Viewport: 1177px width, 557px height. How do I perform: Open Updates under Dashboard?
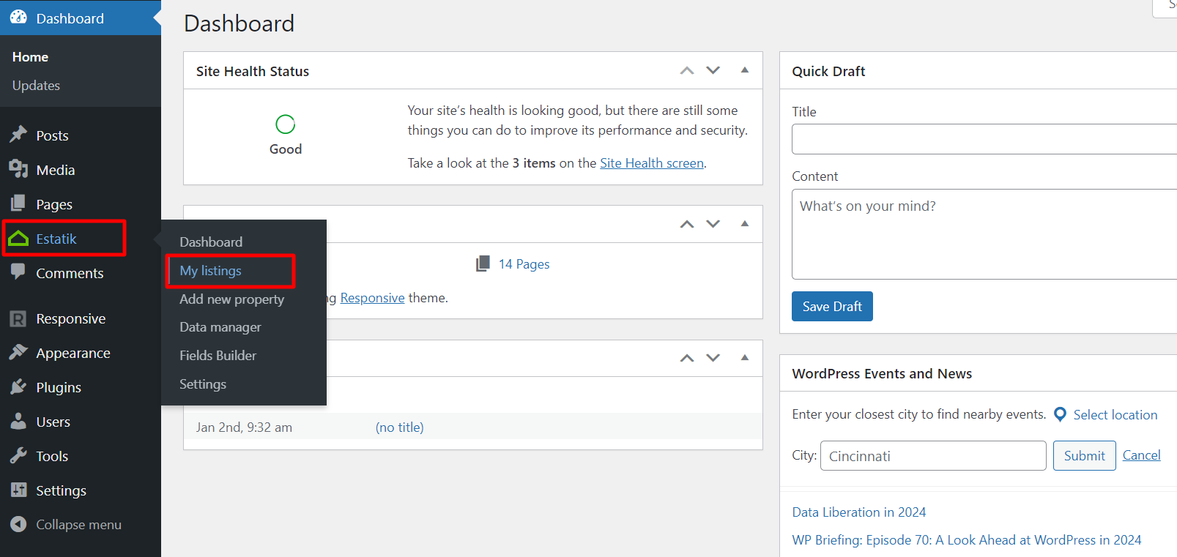click(36, 85)
